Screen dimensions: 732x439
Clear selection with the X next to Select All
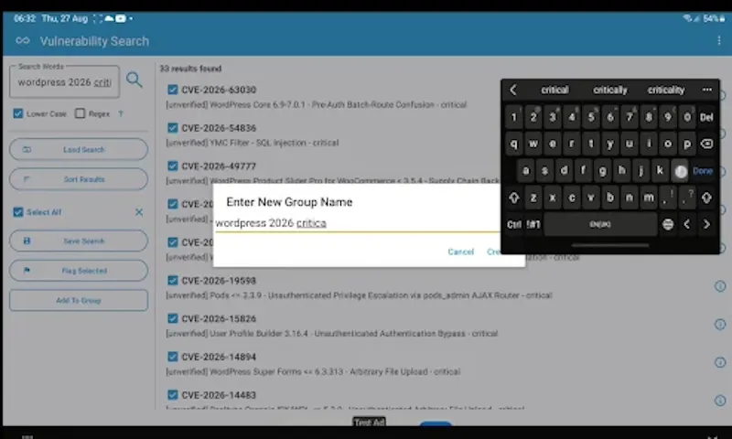coord(139,212)
